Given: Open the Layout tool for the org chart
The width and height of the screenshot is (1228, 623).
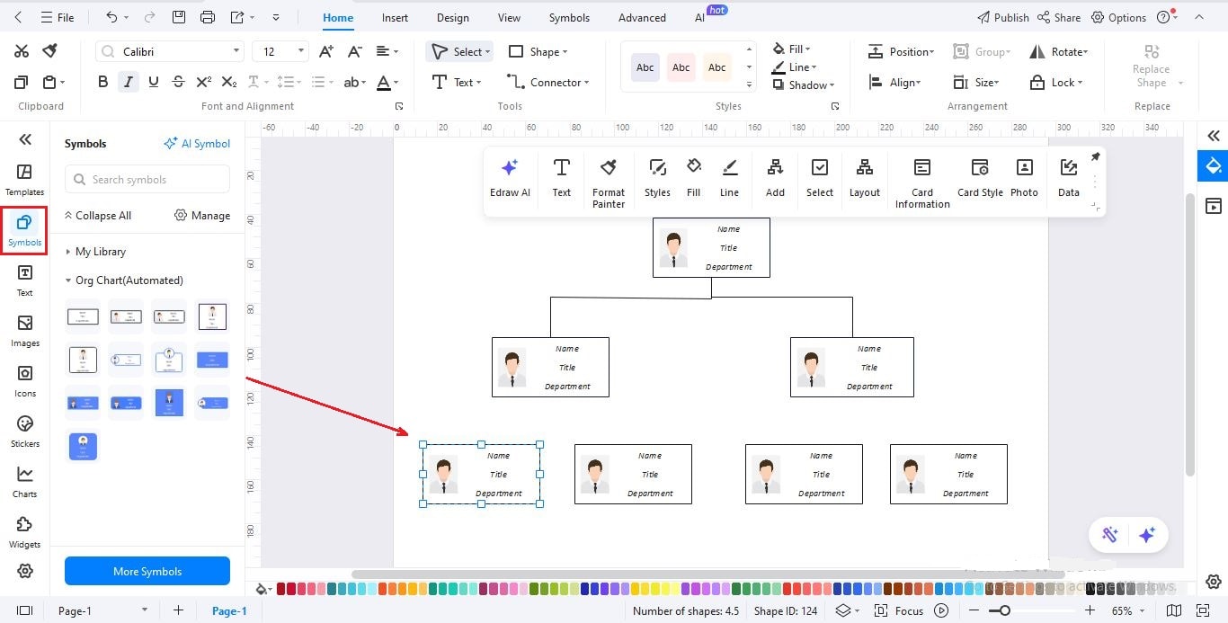Looking at the screenshot, I should (864, 177).
